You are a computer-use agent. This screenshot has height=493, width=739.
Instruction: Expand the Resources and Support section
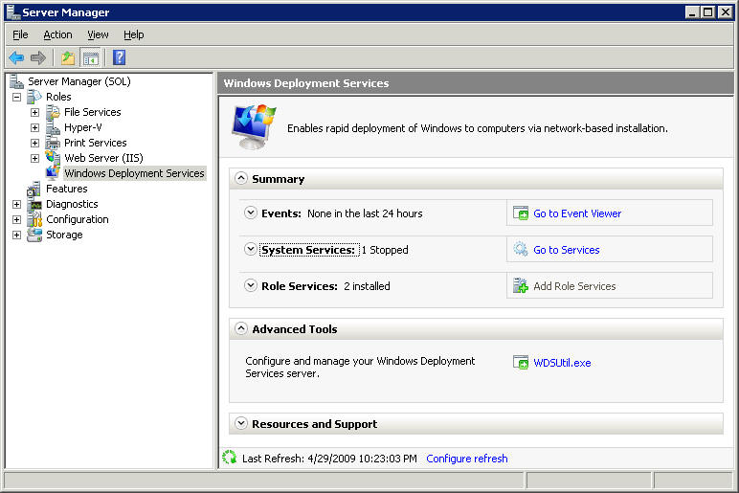coord(241,423)
